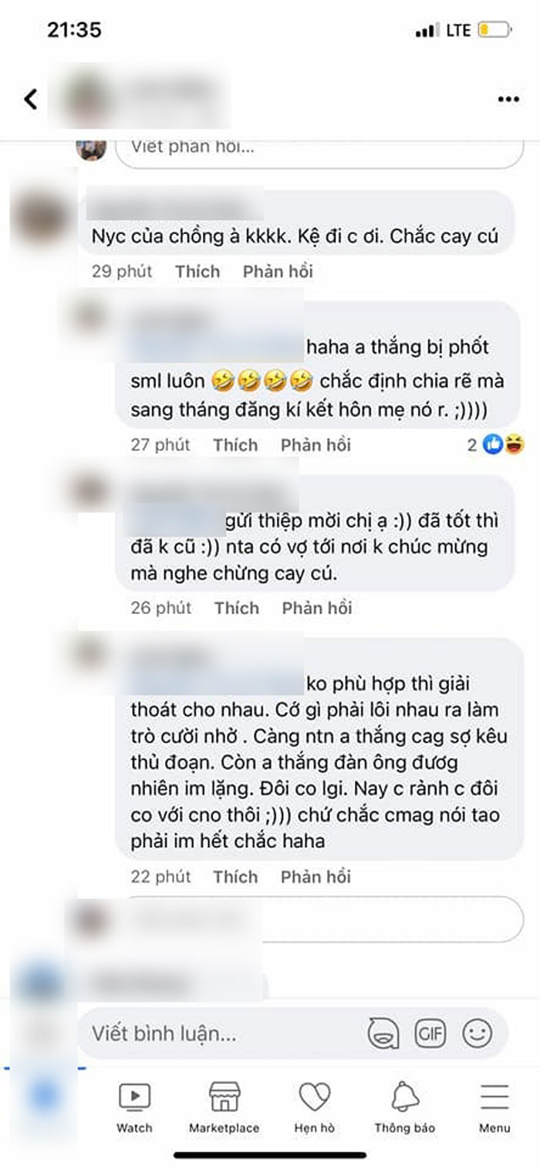Tap the back arrow icon
This screenshot has width=540, height=1169.
pos(30,99)
